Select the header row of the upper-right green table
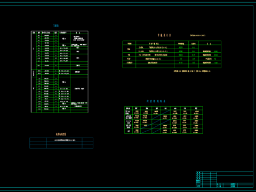Screen dimensions: 256x192 click(x=172, y=43)
